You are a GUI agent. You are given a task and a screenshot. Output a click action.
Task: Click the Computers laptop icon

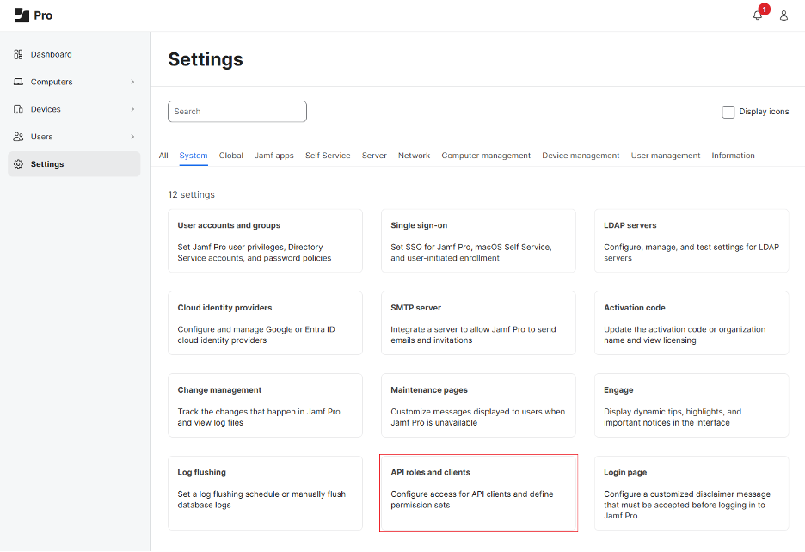(18, 82)
